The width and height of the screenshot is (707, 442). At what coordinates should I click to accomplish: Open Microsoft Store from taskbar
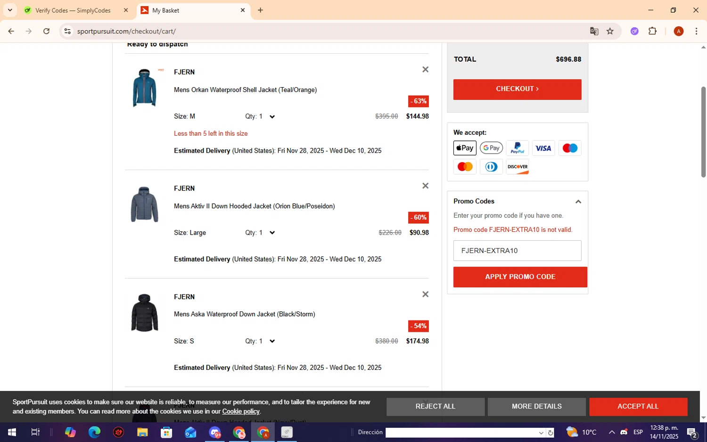166,432
